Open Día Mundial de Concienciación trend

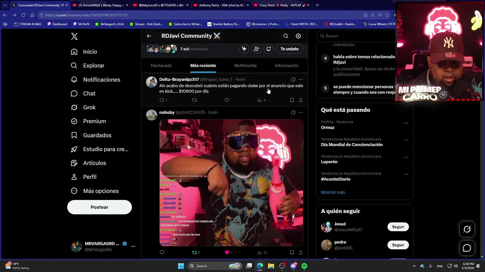[x=352, y=145]
